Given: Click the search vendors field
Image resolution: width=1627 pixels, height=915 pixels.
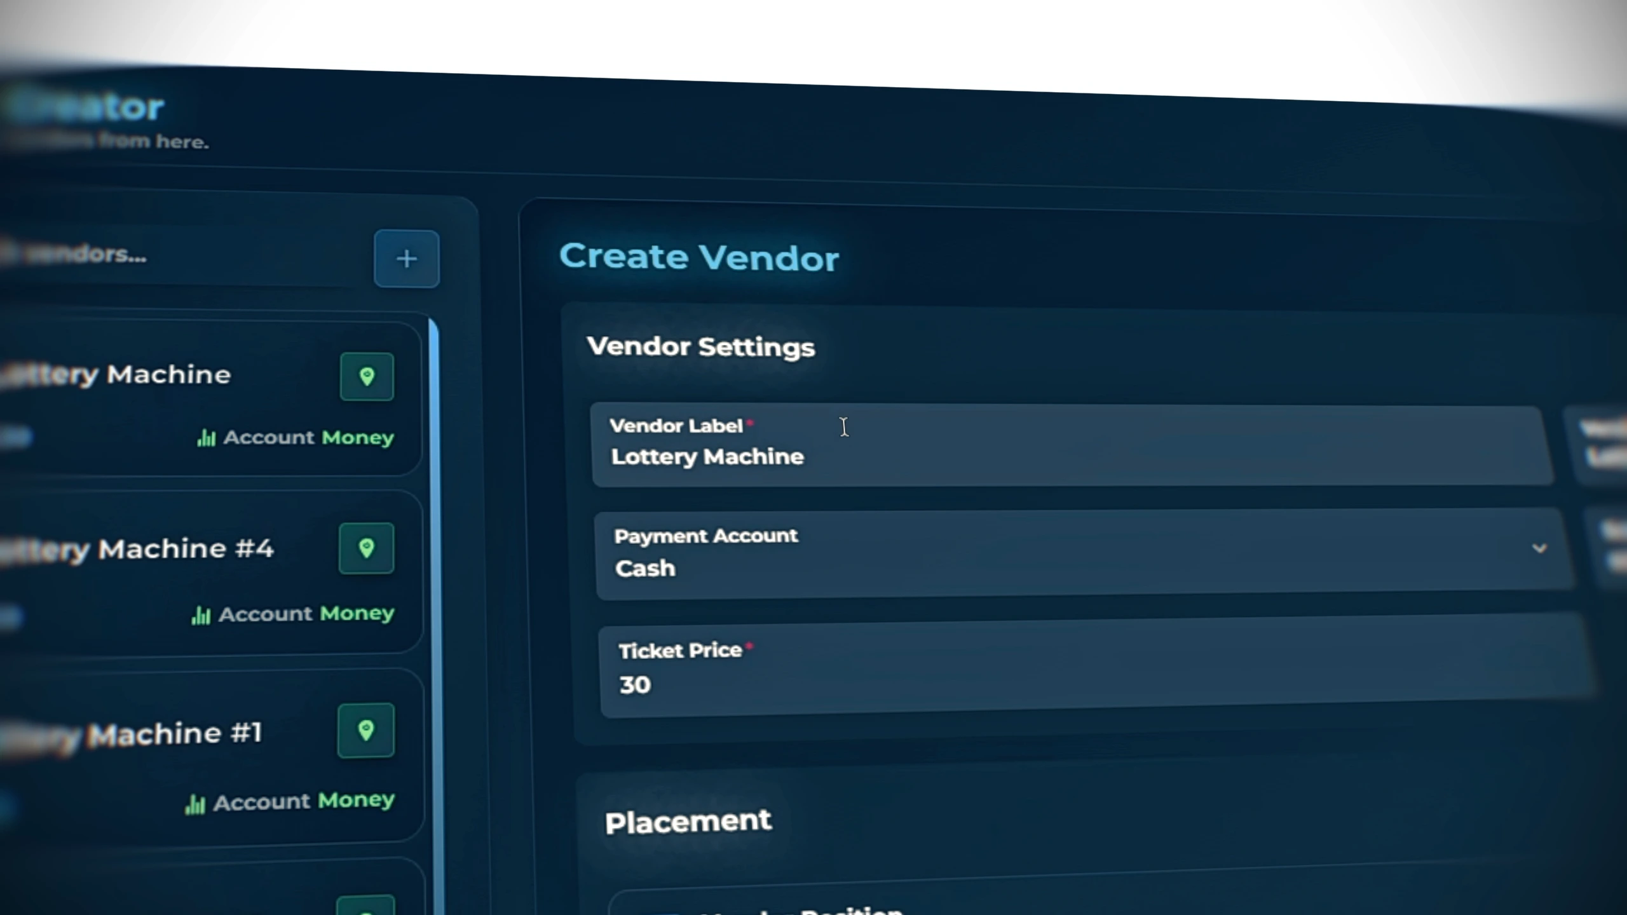Looking at the screenshot, I should point(178,255).
